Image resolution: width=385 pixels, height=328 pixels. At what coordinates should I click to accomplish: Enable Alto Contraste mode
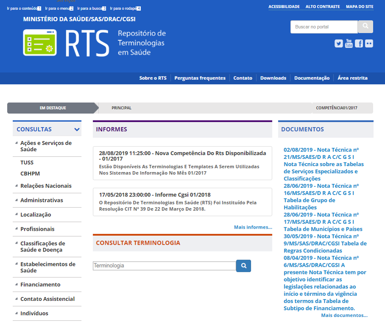point(323,7)
